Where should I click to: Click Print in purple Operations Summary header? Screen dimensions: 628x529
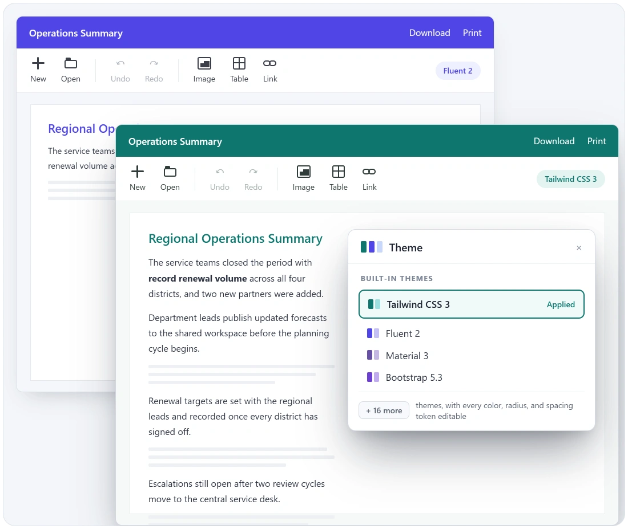pos(472,33)
